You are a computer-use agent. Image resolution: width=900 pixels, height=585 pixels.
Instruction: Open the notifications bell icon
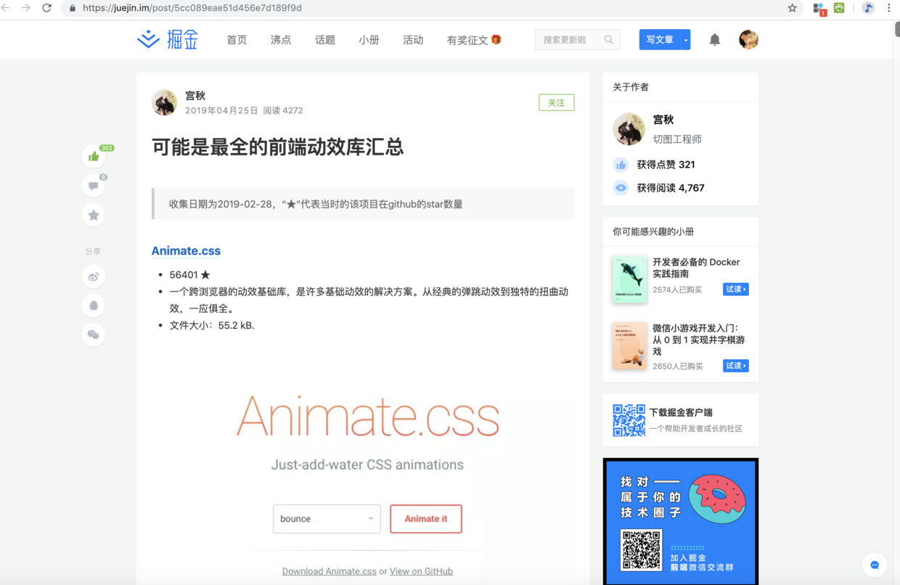pos(714,39)
